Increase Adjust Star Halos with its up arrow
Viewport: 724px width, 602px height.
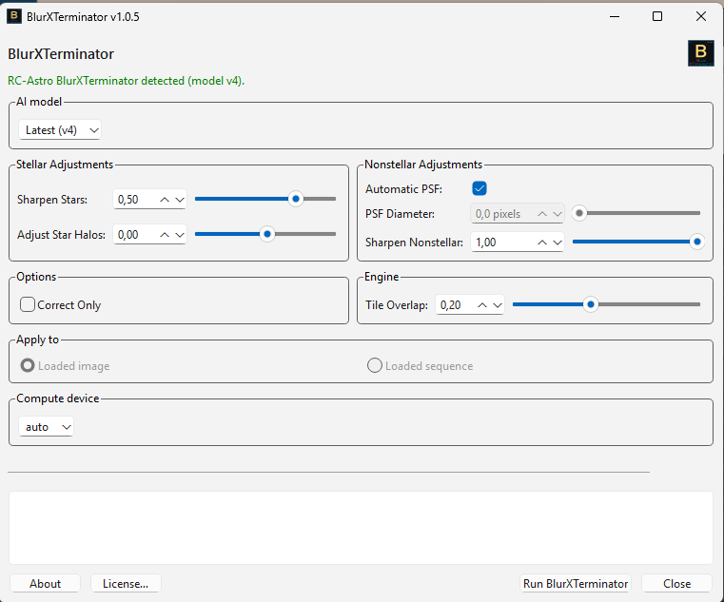(x=165, y=235)
